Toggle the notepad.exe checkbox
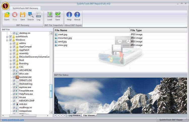The width and height of the screenshot is (189, 122). (x=14, y=111)
